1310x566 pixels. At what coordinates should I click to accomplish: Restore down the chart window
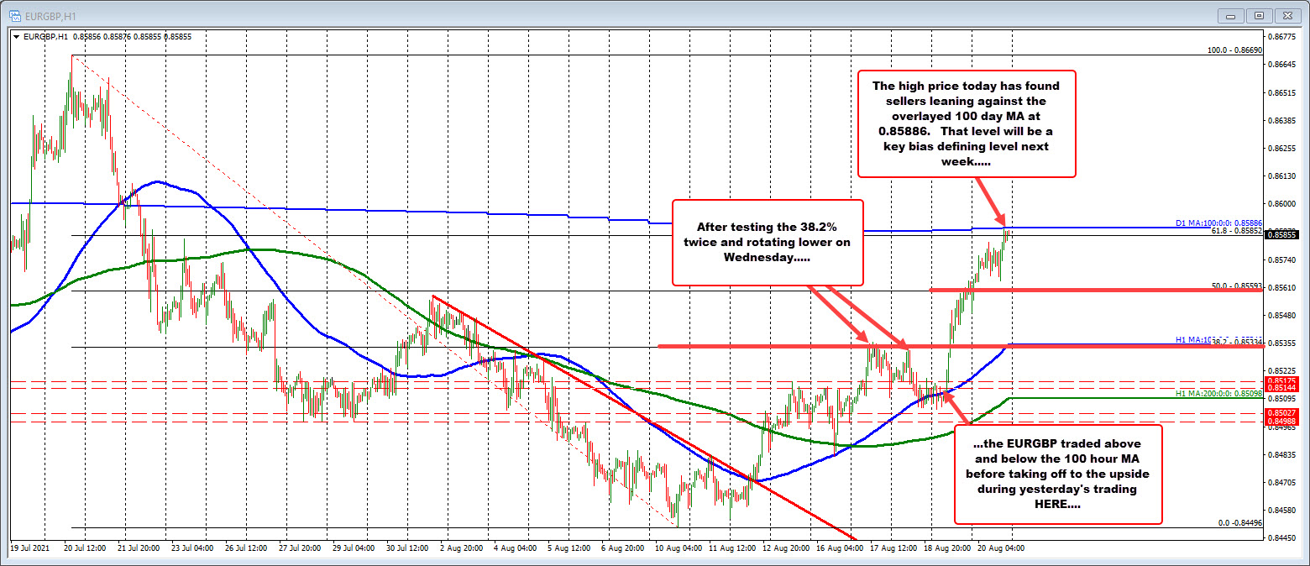[1260, 15]
